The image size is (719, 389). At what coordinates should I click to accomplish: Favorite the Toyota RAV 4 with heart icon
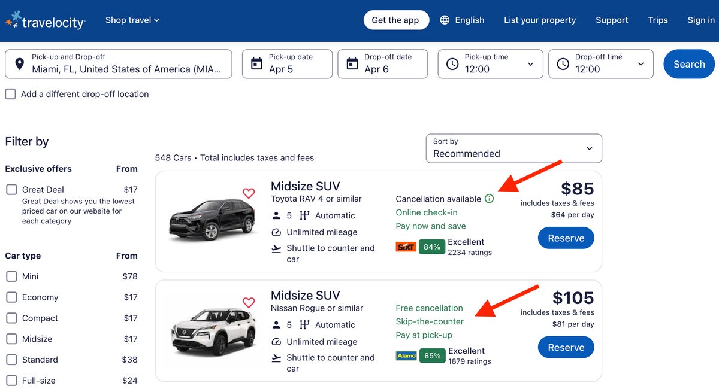click(x=249, y=193)
